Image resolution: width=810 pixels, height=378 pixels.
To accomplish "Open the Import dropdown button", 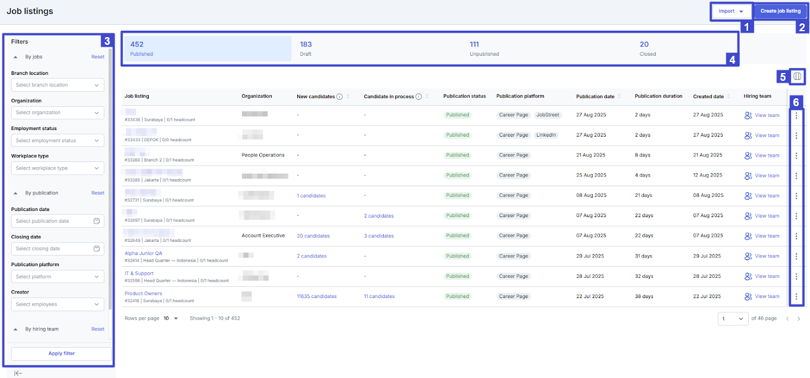I will pos(731,11).
